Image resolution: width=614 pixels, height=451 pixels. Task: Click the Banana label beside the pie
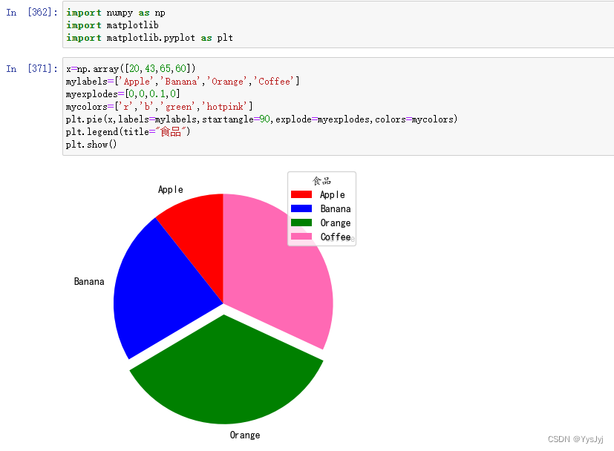89,282
